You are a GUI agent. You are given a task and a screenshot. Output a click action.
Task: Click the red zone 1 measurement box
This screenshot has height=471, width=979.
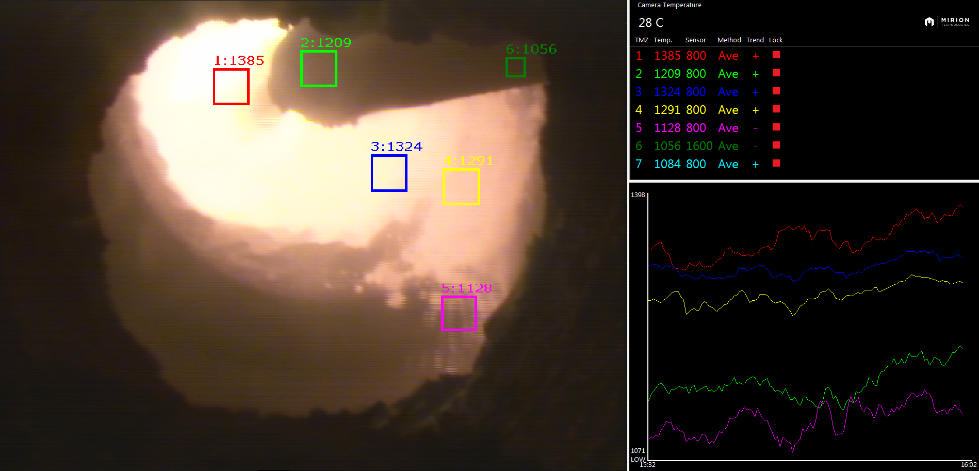pyautogui.click(x=231, y=87)
